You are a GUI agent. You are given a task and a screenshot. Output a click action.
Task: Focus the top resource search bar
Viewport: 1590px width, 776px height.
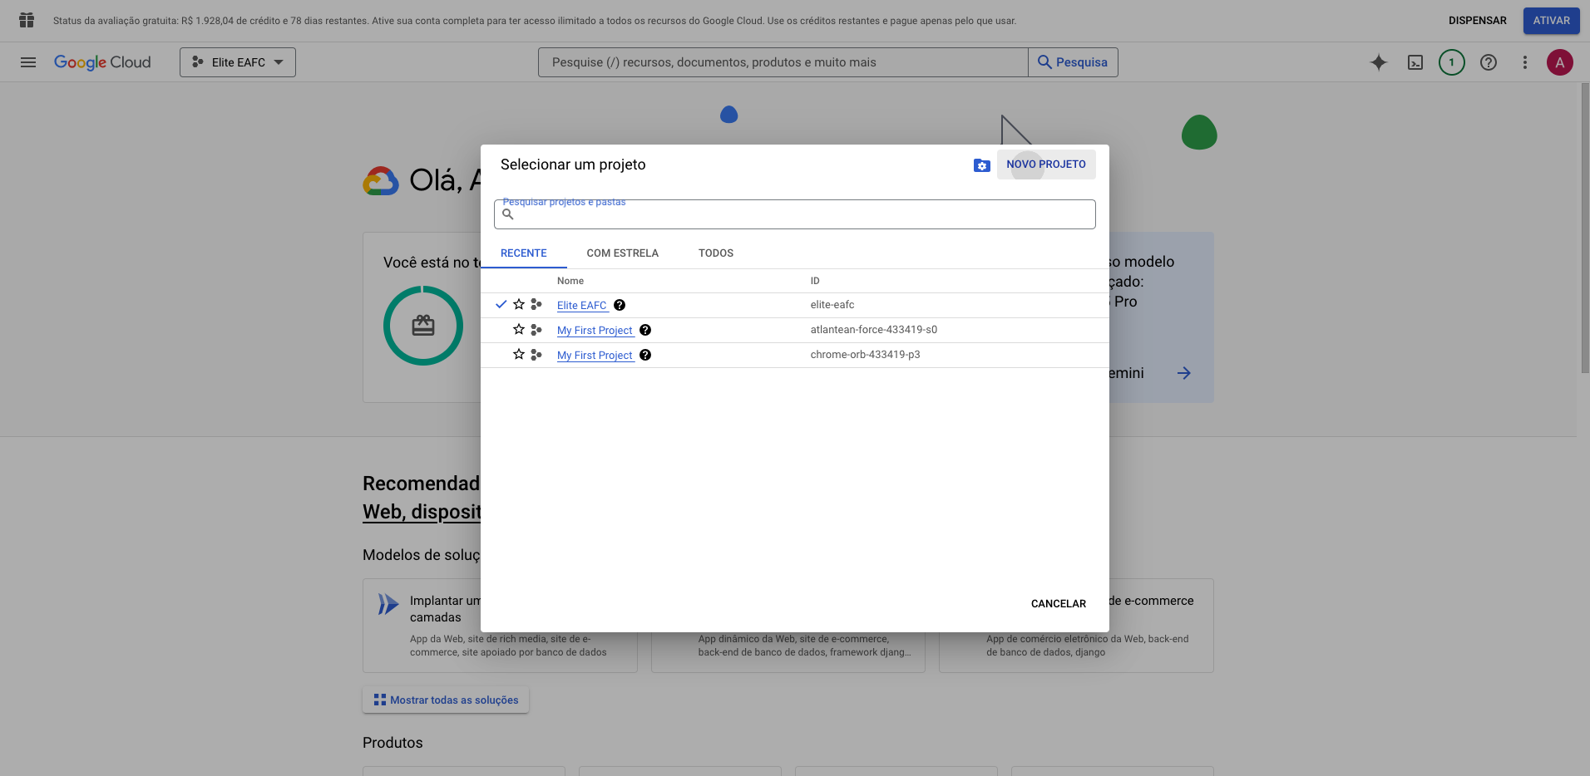783,62
